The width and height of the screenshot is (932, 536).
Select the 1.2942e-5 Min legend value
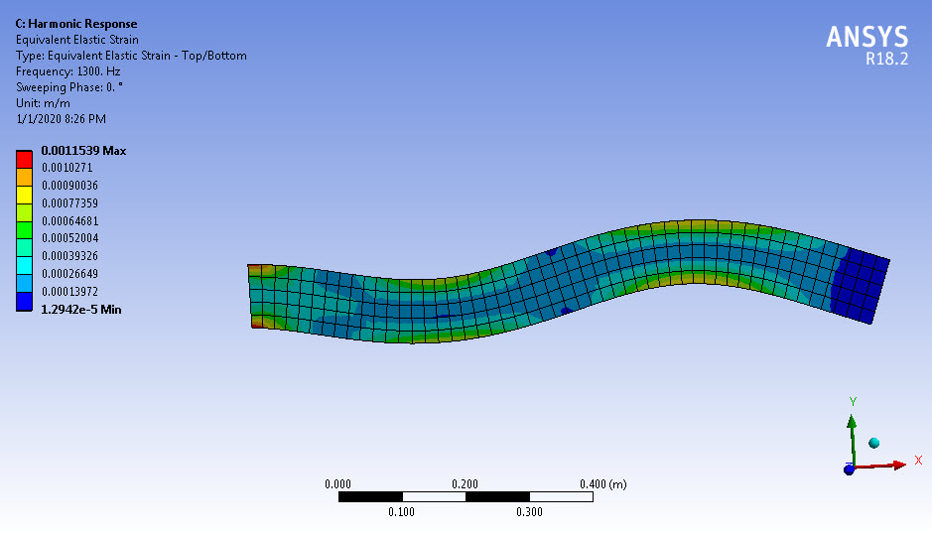[80, 310]
